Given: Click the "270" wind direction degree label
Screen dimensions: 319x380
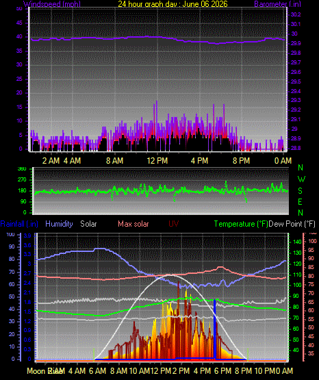Looking at the screenshot, I should coord(22,180).
